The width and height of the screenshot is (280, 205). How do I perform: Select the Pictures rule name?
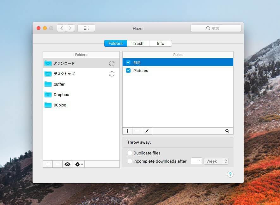[x=141, y=71]
